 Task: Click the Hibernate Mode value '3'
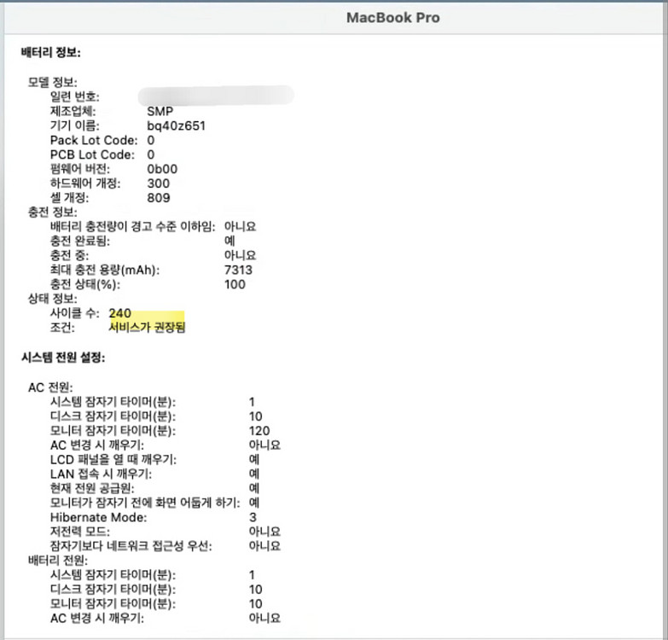click(x=253, y=517)
